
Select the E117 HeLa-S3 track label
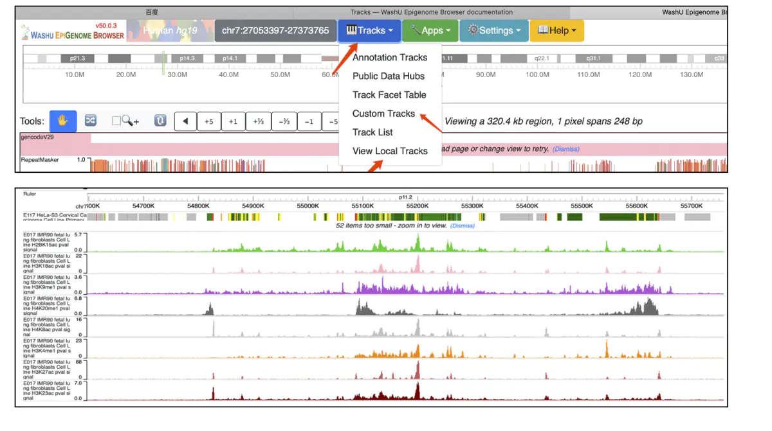[x=55, y=217]
